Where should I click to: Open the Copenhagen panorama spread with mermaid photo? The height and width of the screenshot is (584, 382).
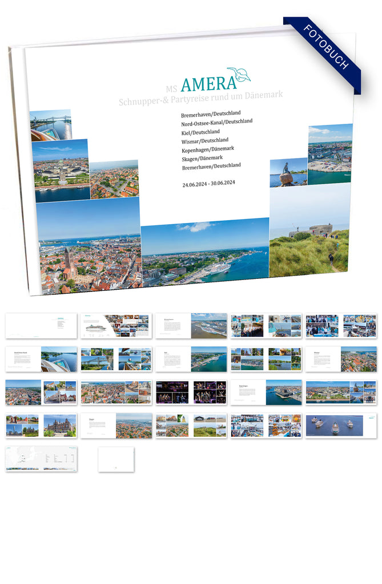341,392
